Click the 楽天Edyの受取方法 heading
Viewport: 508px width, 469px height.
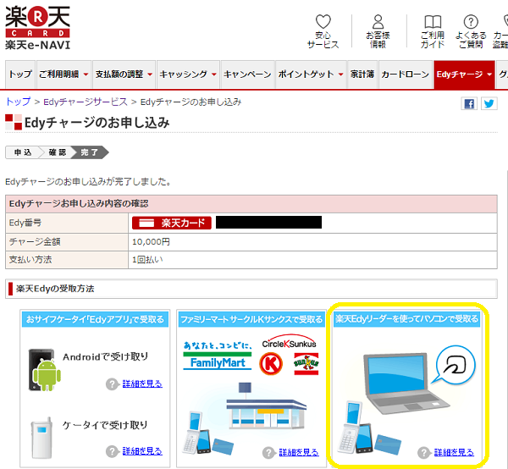click(55, 289)
